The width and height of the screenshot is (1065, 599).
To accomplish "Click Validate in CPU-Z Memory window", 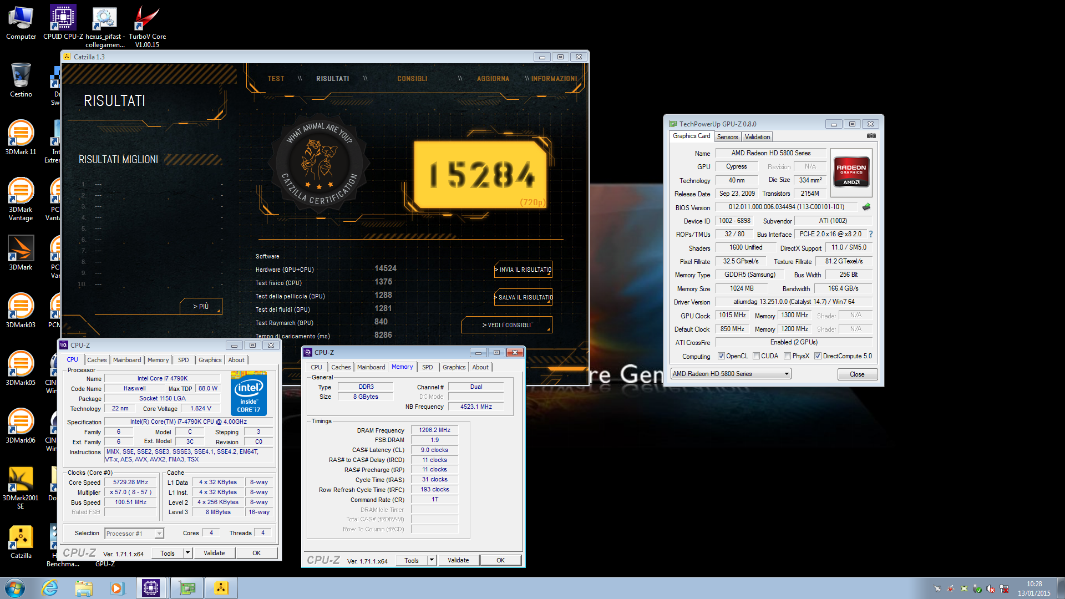I will [458, 560].
